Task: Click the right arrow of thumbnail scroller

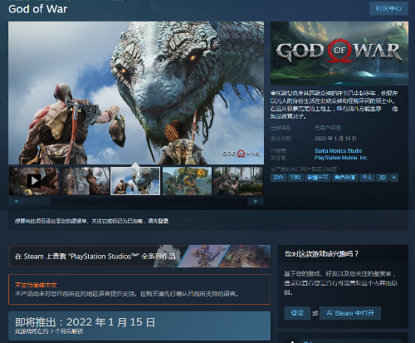Action: pos(256,201)
